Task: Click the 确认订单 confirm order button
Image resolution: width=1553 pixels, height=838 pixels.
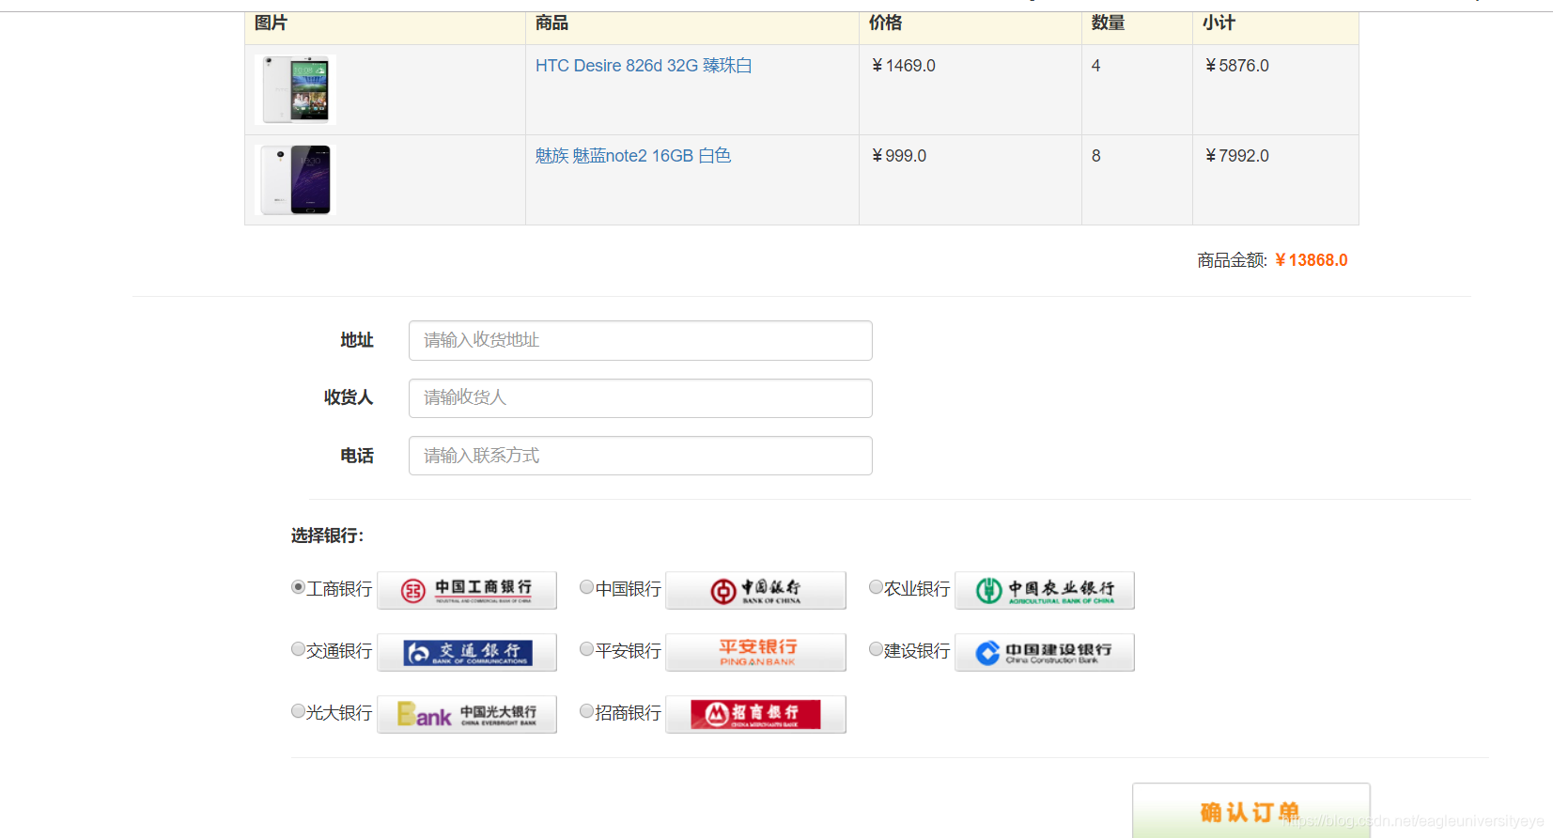Action: point(1250,811)
